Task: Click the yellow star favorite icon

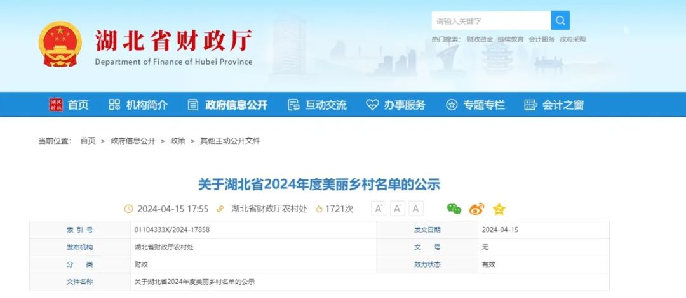Action: click(x=499, y=209)
